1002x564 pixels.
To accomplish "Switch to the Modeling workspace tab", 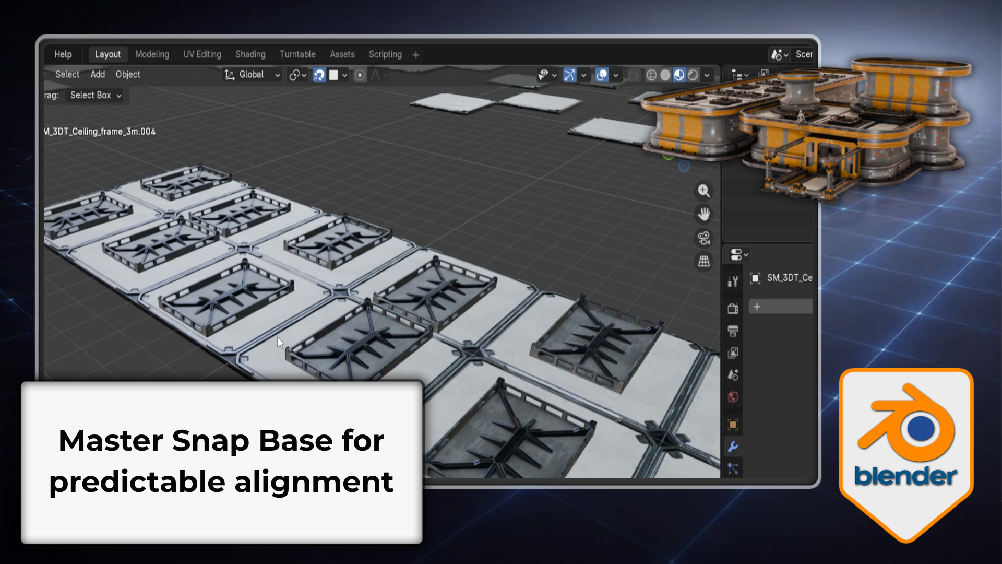I will (152, 54).
